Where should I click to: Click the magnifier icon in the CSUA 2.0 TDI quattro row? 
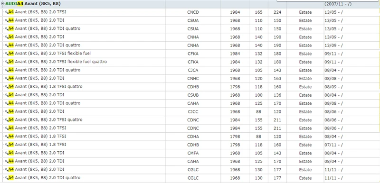click(x=7, y=28)
